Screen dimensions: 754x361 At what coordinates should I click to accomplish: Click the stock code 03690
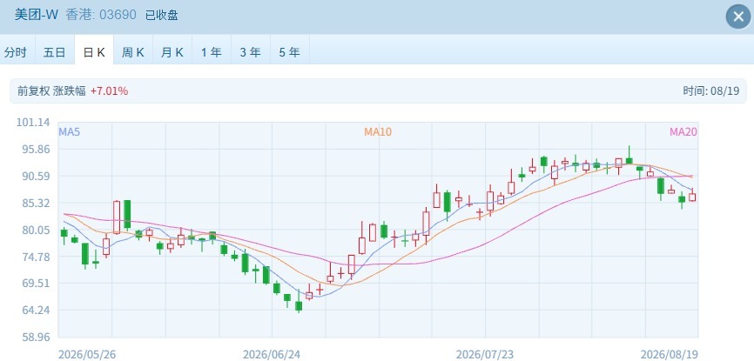coord(118,15)
